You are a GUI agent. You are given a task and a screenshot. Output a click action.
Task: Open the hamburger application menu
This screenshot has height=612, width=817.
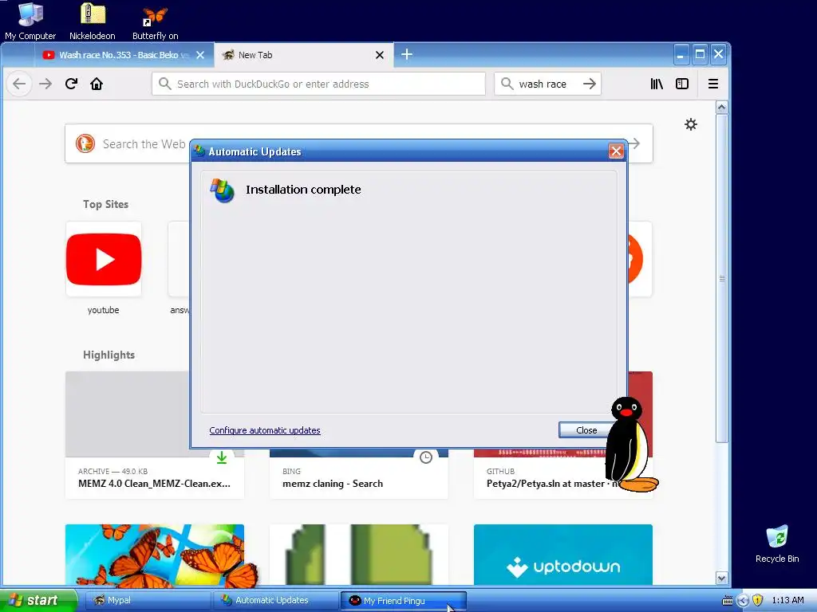[712, 84]
